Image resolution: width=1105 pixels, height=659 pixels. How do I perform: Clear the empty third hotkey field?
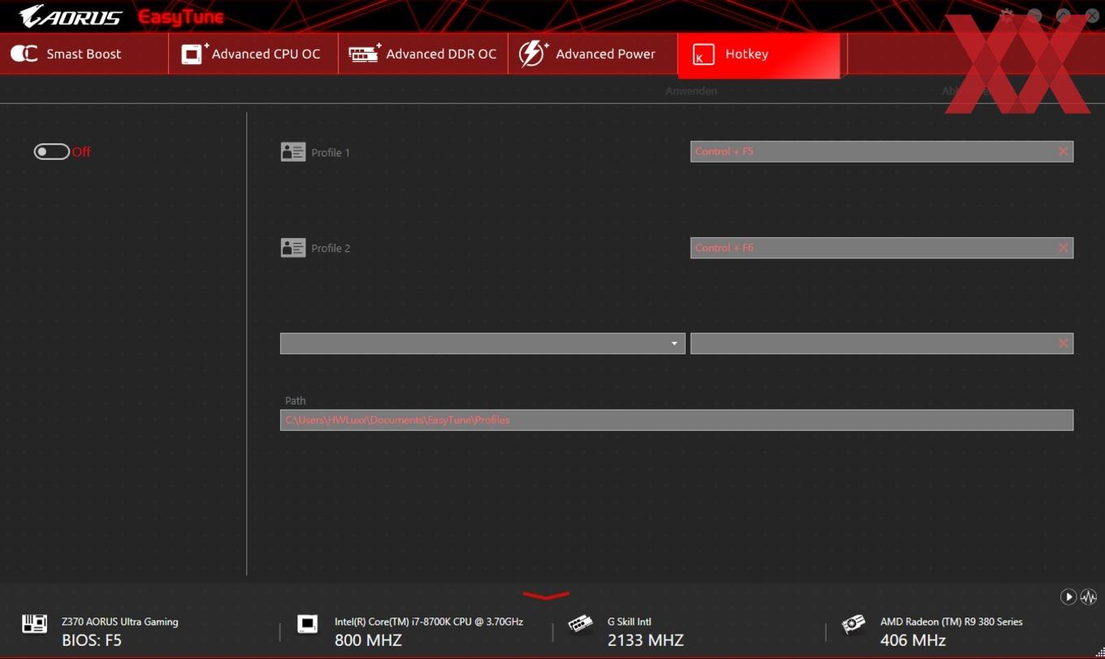click(1063, 344)
